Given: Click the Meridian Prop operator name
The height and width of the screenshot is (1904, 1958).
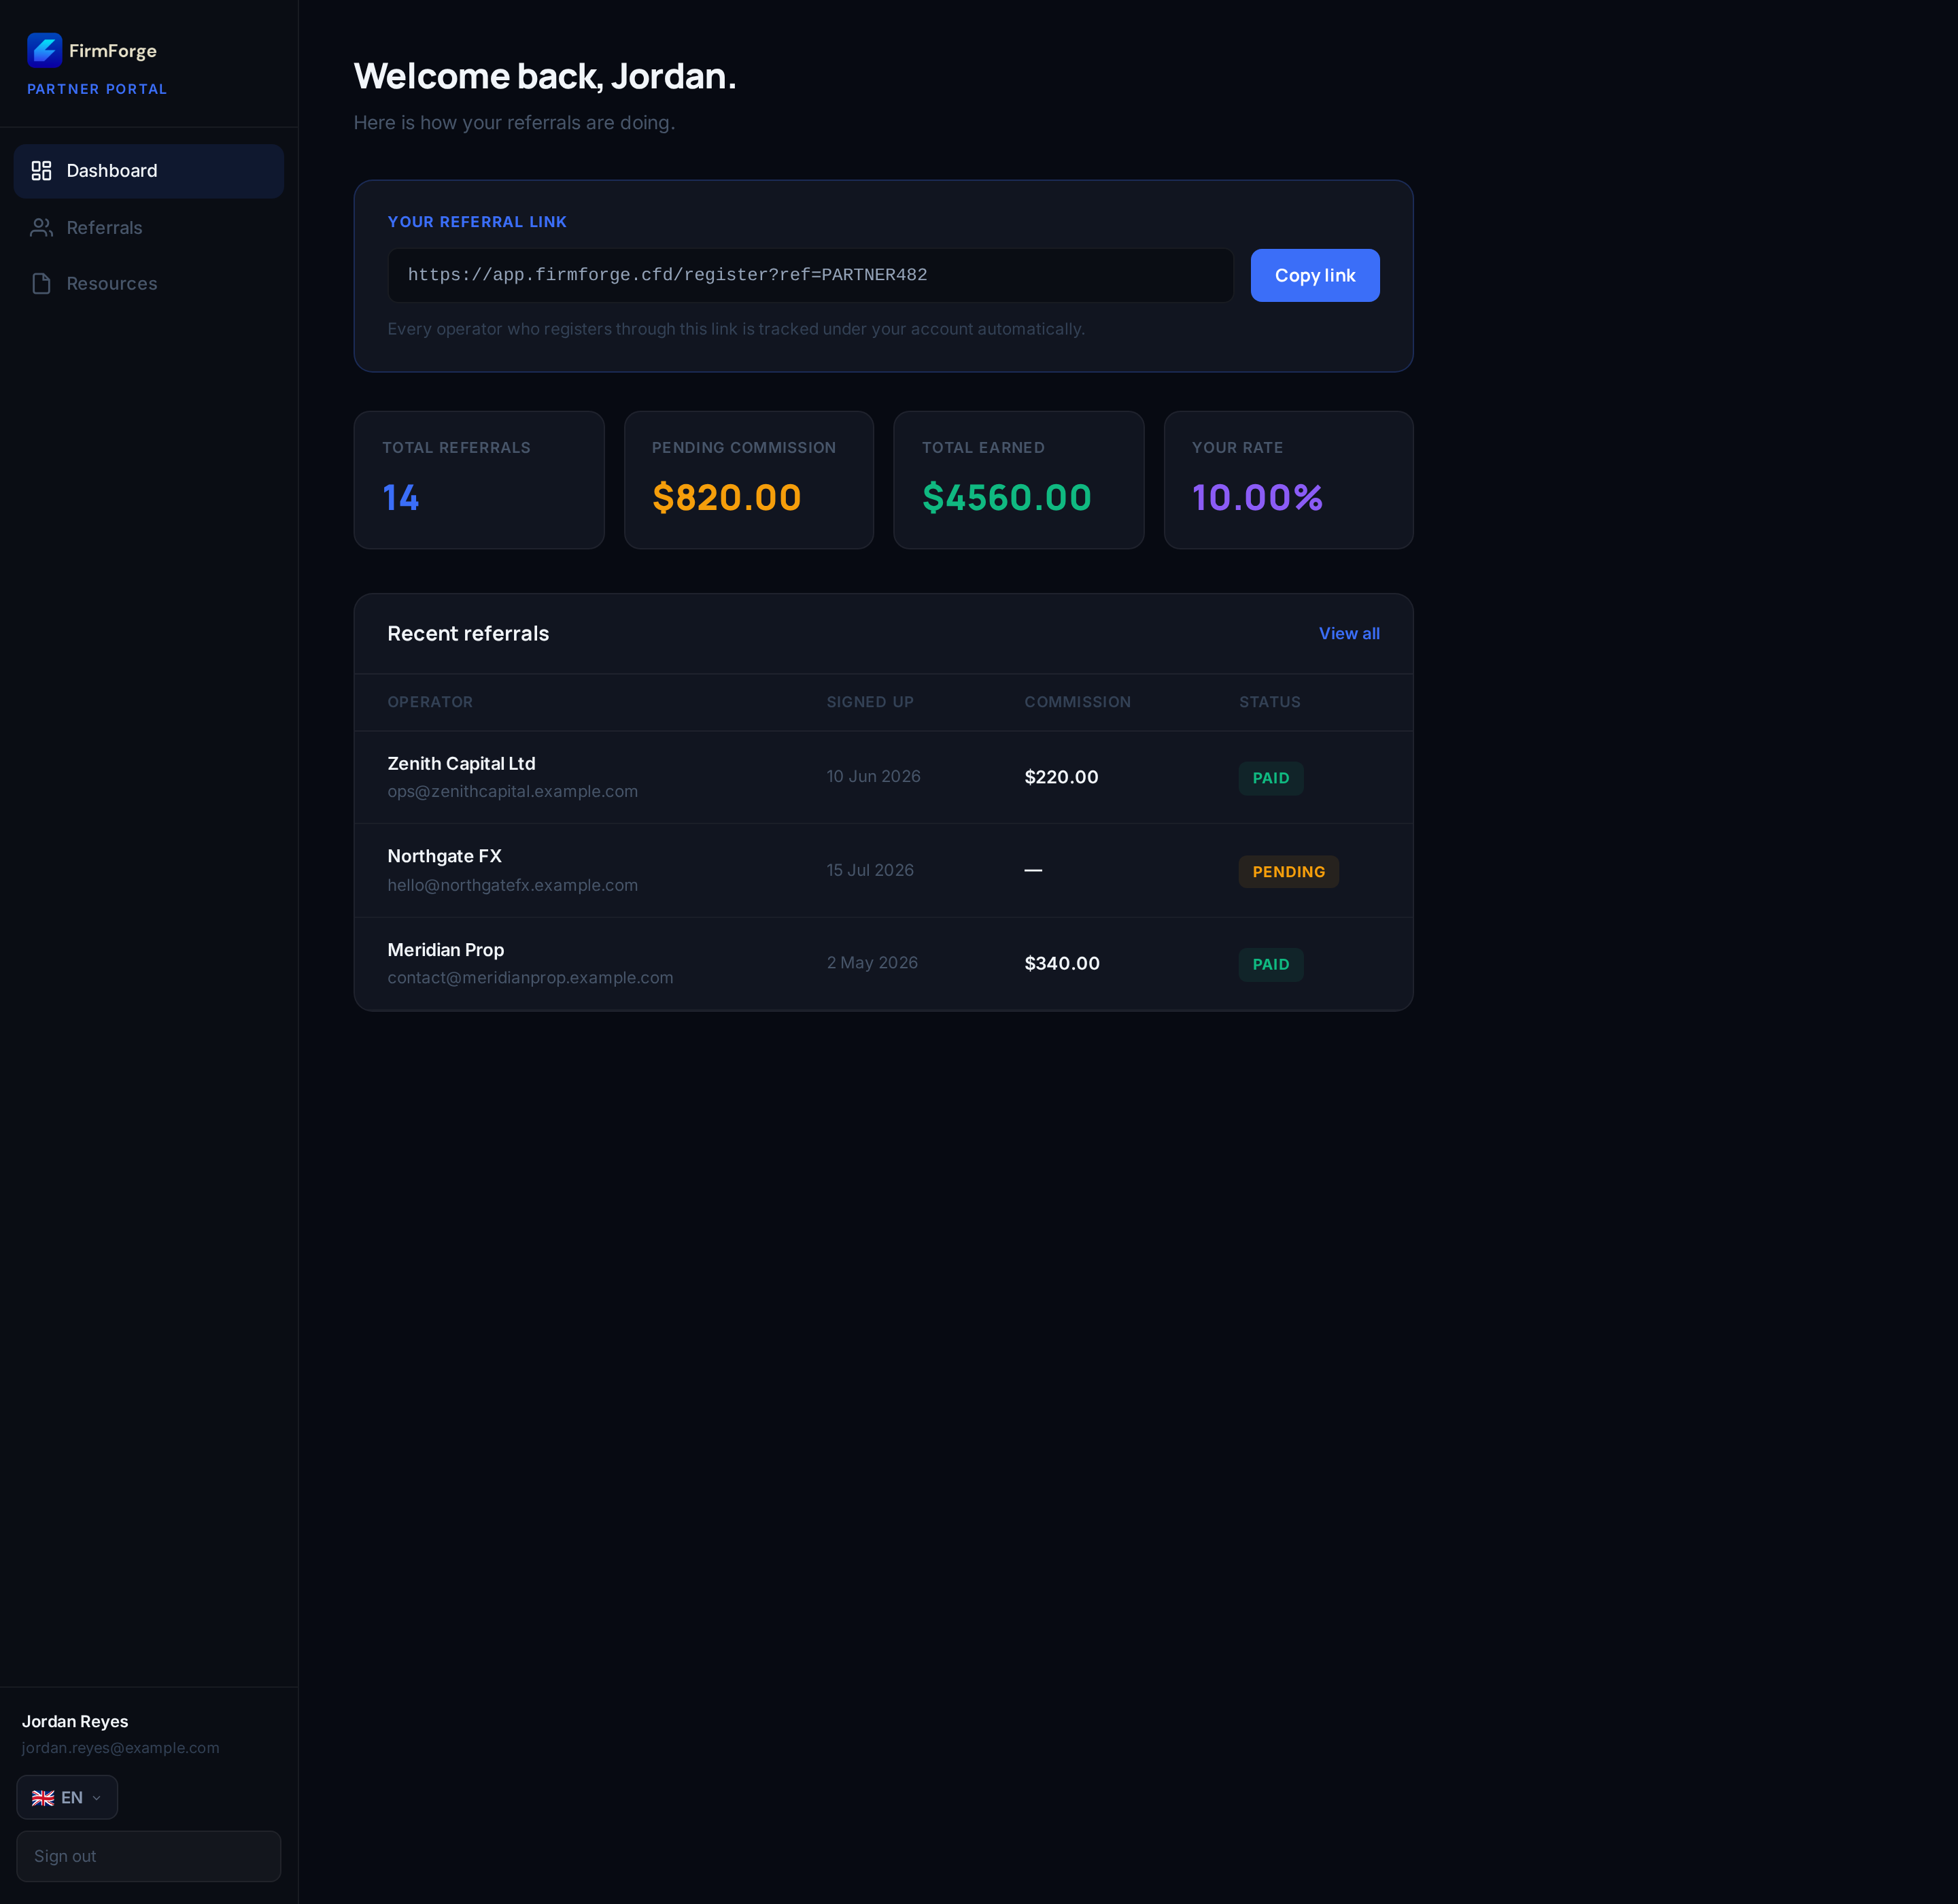Looking at the screenshot, I should pos(446,951).
